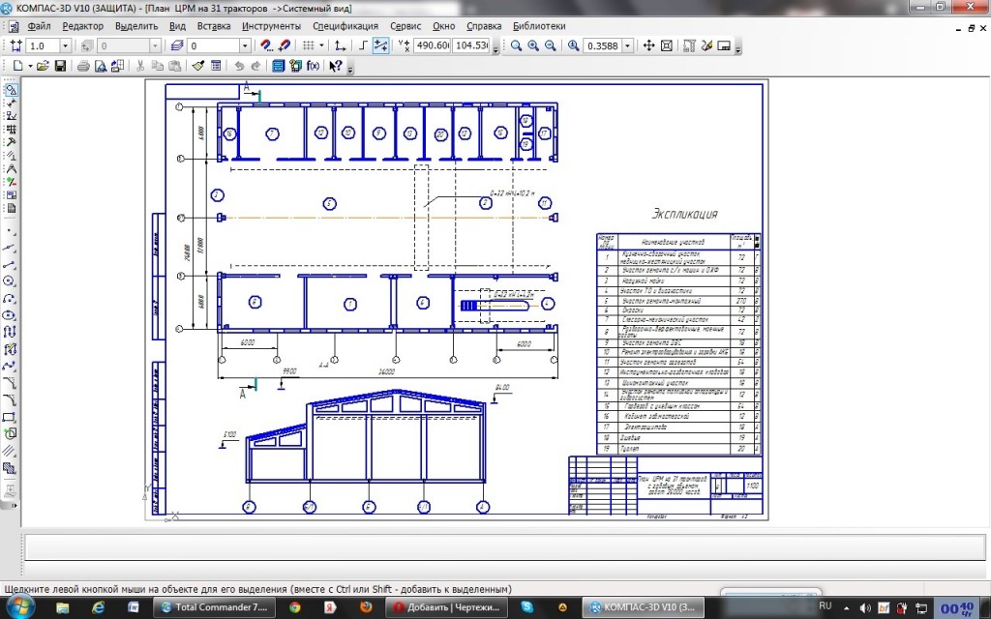Open the zoom scale 0.3588 dropdown

click(x=628, y=45)
